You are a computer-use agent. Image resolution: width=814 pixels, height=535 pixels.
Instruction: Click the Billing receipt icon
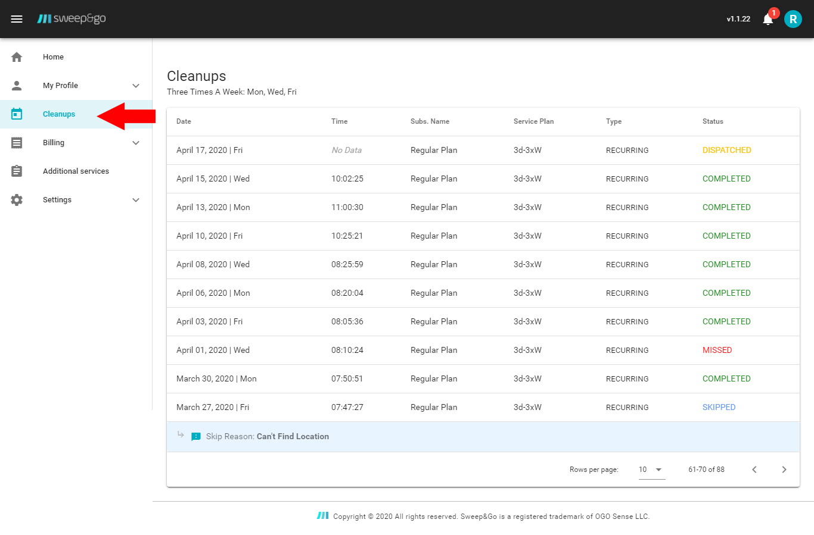[x=17, y=143]
